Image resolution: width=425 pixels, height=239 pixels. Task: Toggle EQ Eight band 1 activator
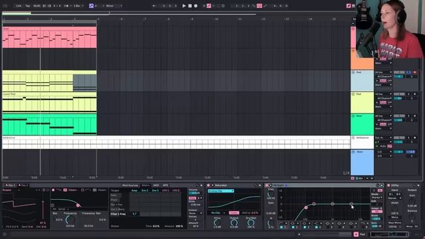pos(282,227)
